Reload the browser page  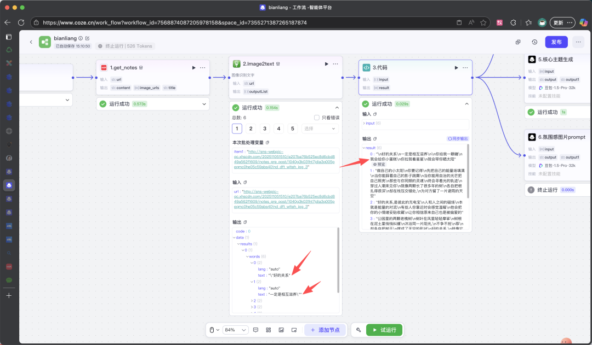[x=21, y=22]
